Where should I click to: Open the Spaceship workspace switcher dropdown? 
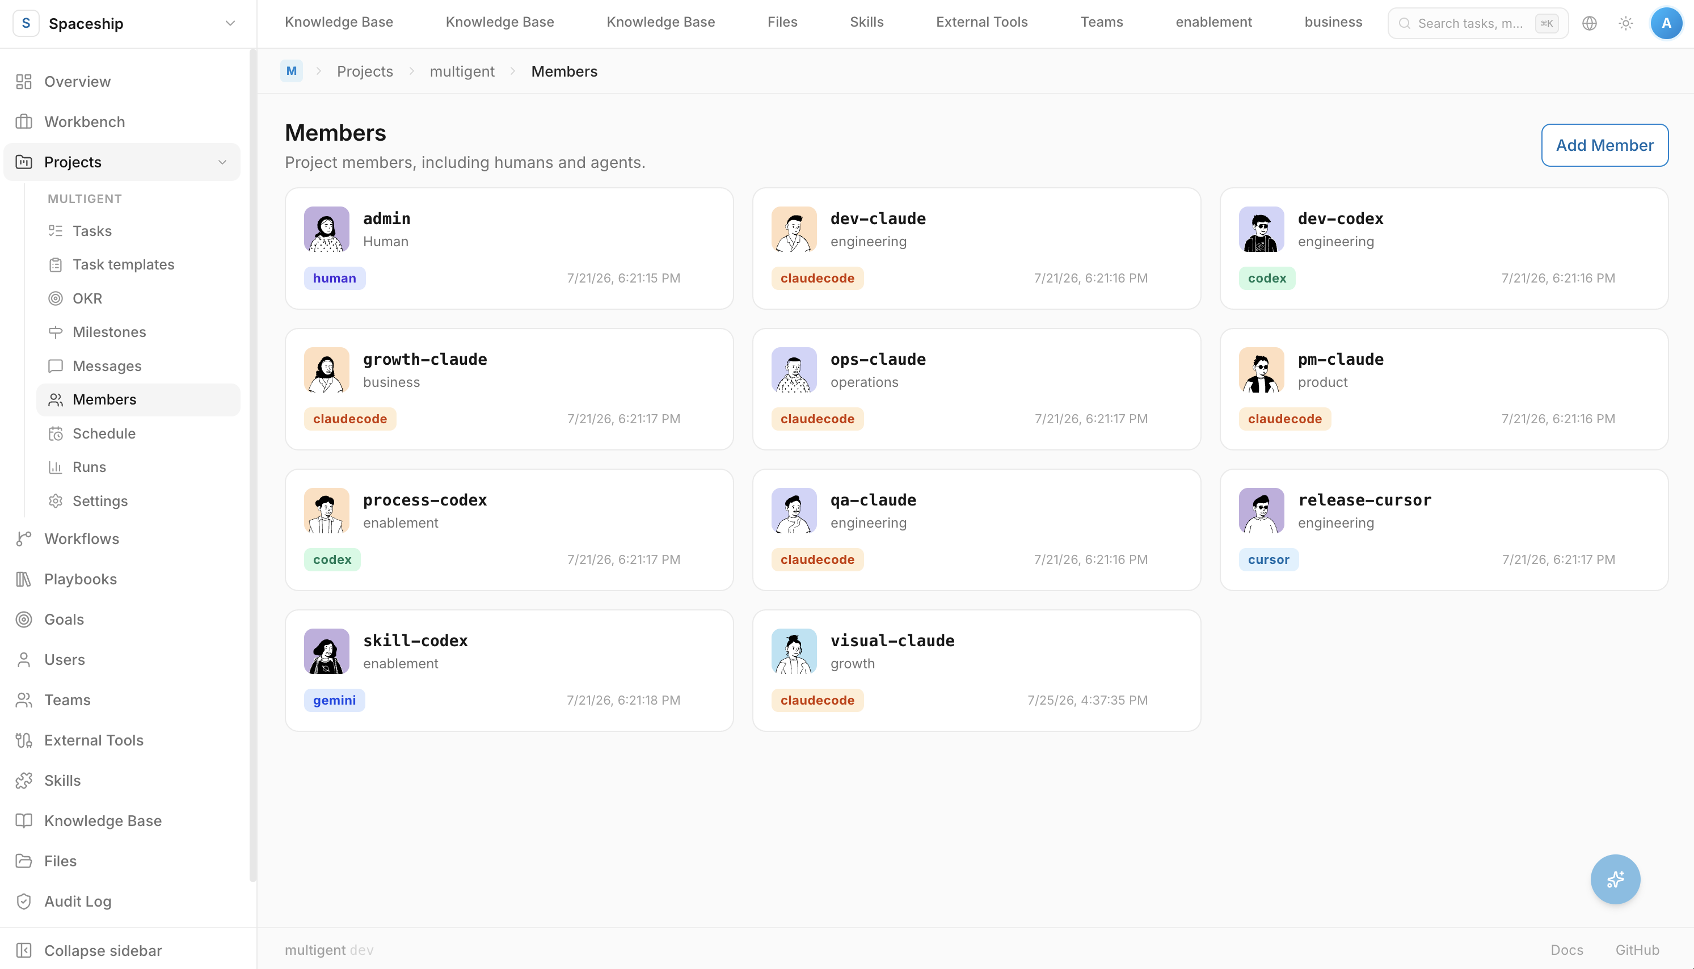click(128, 23)
